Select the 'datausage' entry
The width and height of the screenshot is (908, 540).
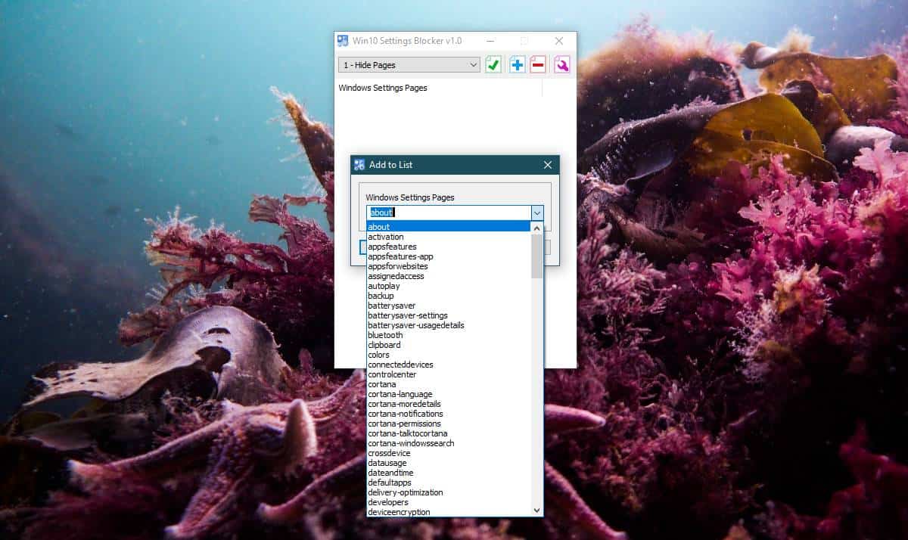pyautogui.click(x=449, y=463)
